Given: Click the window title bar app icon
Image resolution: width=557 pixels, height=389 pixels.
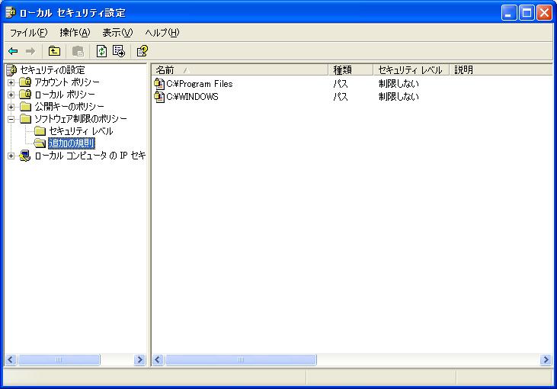Looking at the screenshot, I should (11, 12).
